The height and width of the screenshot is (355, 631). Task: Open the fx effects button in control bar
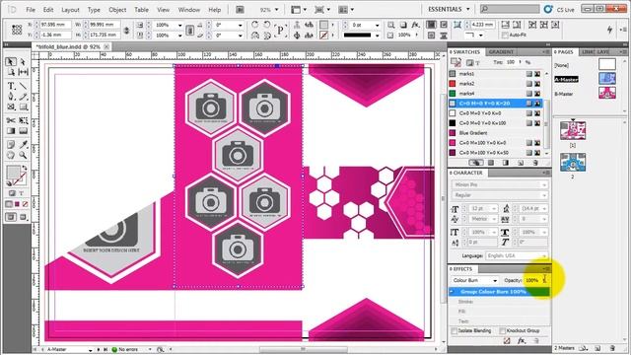[415, 25]
